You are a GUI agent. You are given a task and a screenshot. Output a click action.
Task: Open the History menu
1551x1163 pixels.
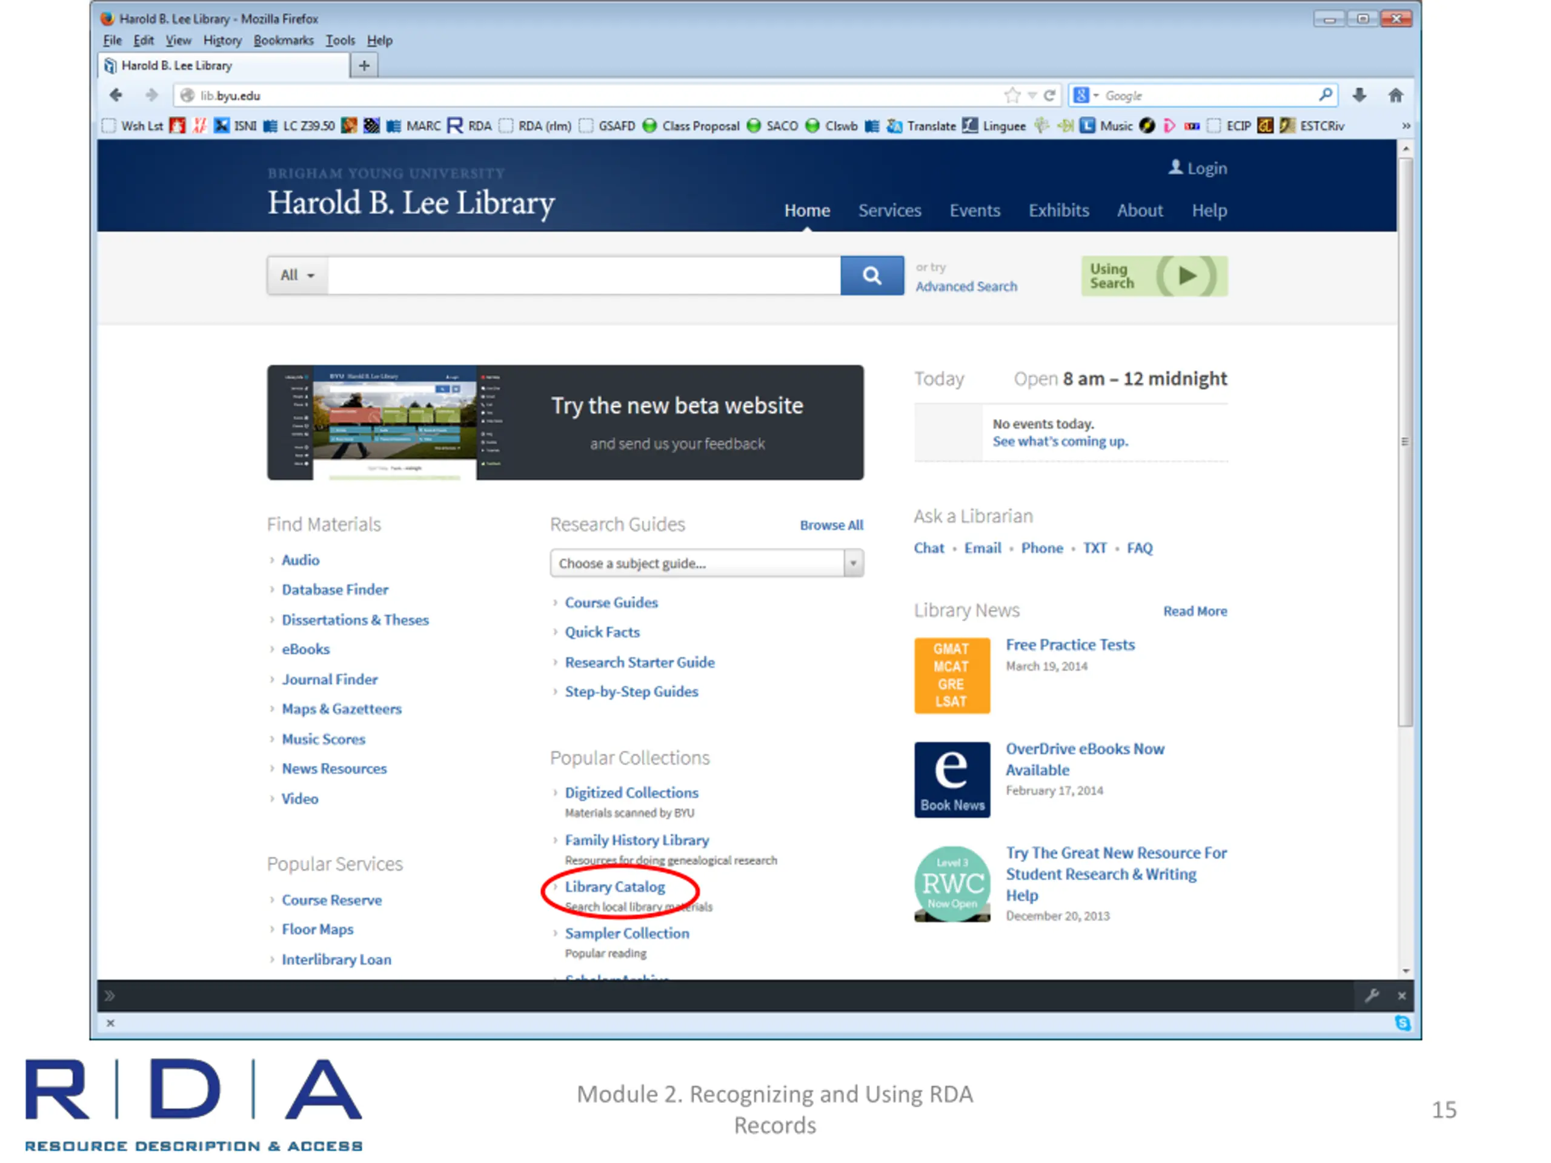point(222,41)
